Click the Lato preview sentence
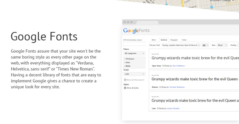 tap(195, 100)
